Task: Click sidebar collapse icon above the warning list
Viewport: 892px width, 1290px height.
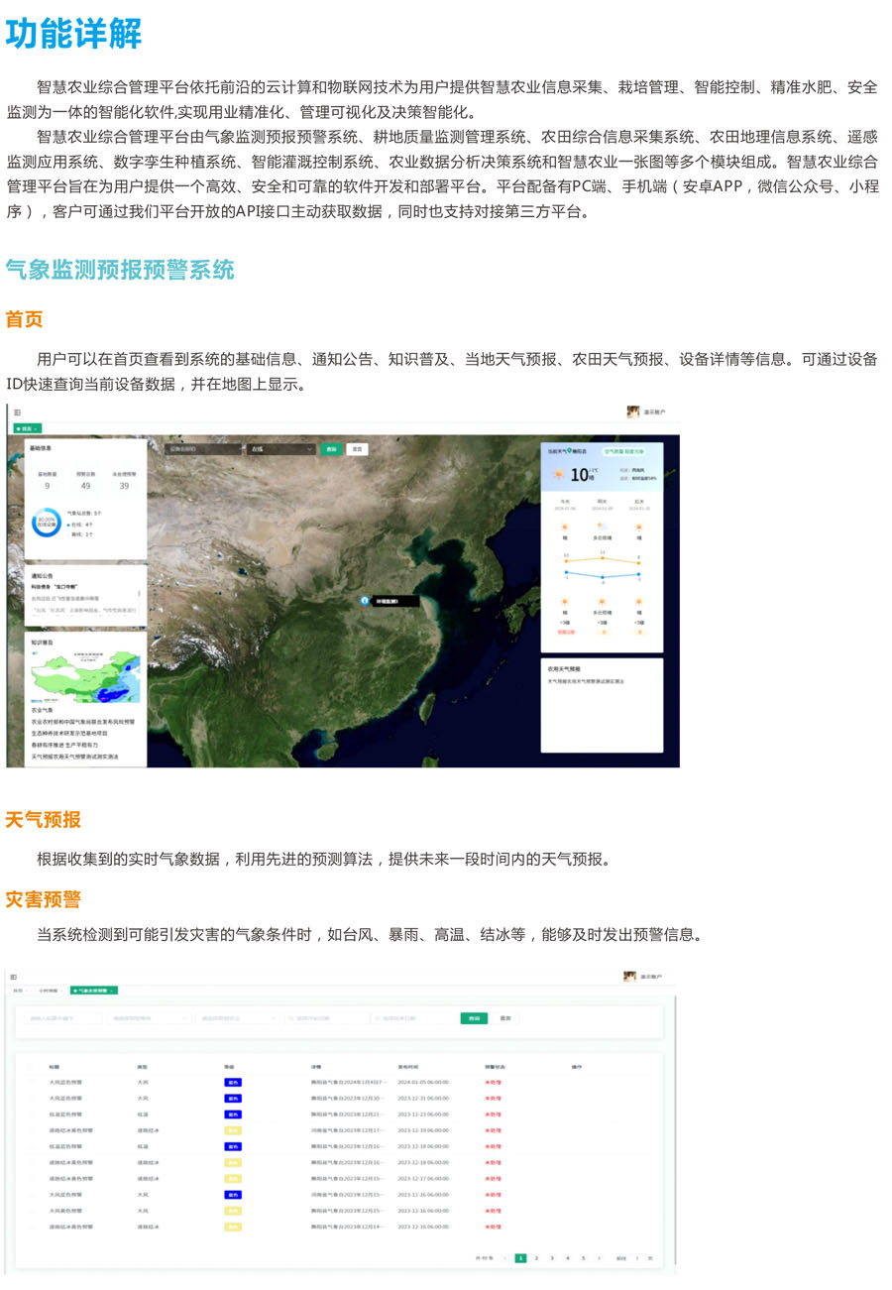Action: point(14,977)
